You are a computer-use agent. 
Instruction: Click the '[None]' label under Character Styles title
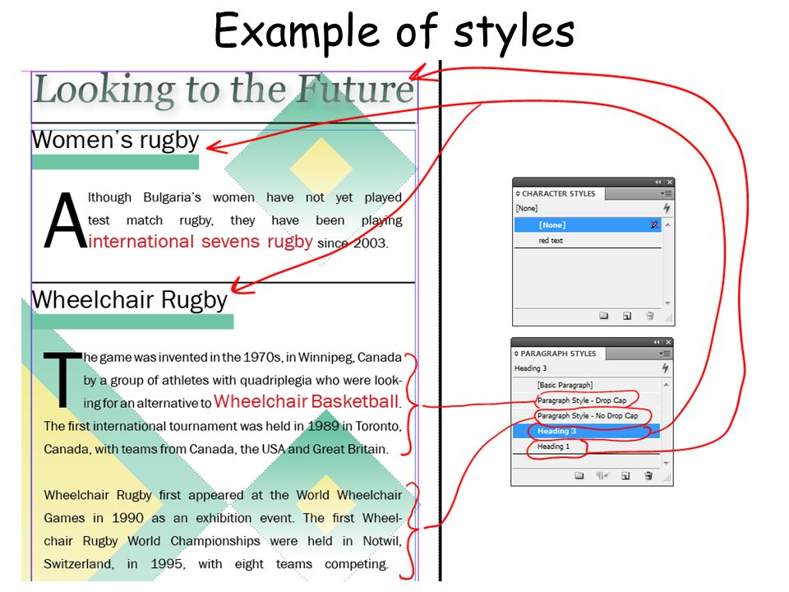[527, 208]
